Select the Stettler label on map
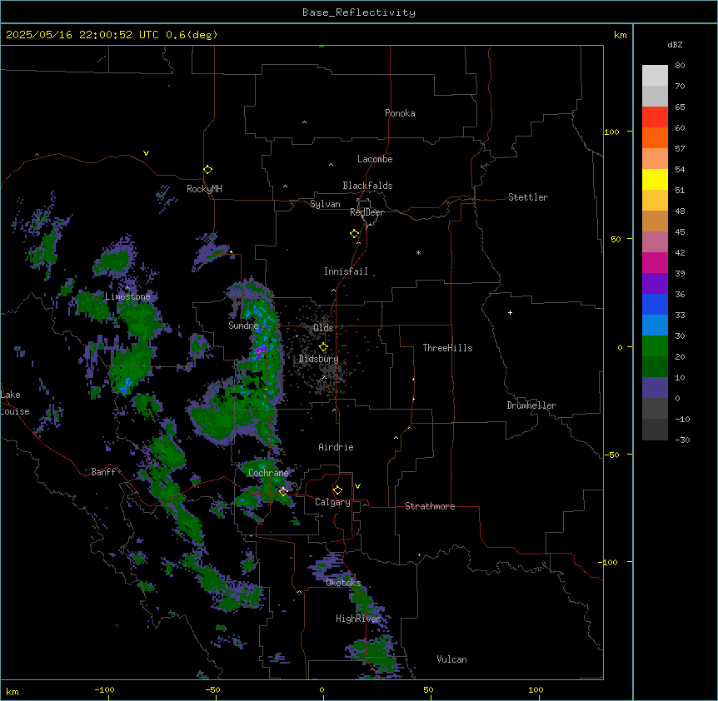 tap(528, 197)
